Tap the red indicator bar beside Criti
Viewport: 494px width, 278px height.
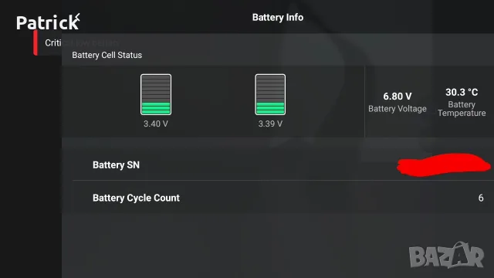click(36, 42)
